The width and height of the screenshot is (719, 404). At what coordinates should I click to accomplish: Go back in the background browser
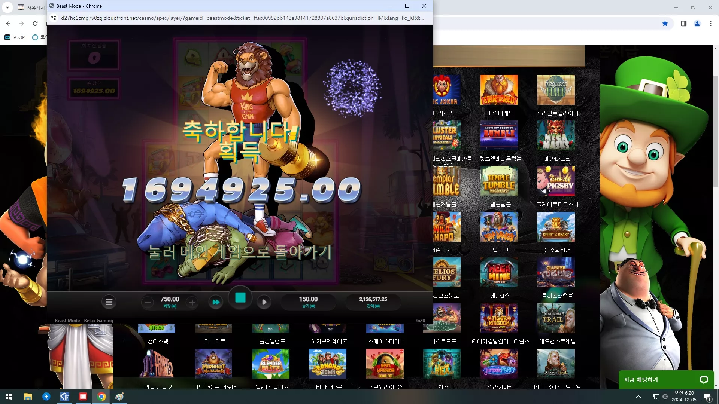tap(8, 24)
